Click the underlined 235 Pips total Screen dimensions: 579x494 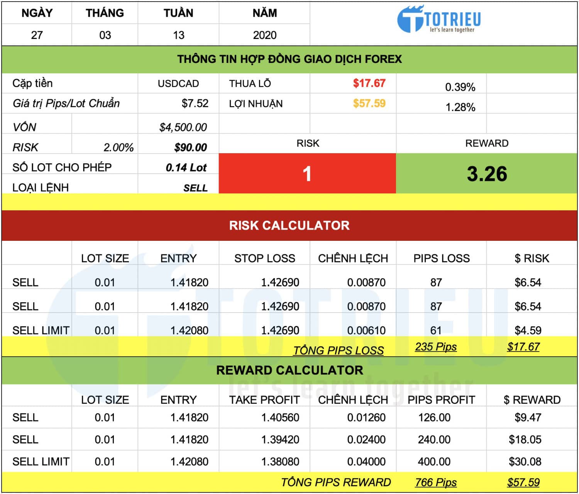coord(436,347)
